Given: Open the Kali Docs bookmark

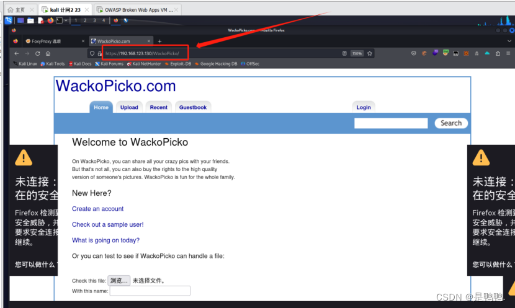Looking at the screenshot, I should pos(80,64).
